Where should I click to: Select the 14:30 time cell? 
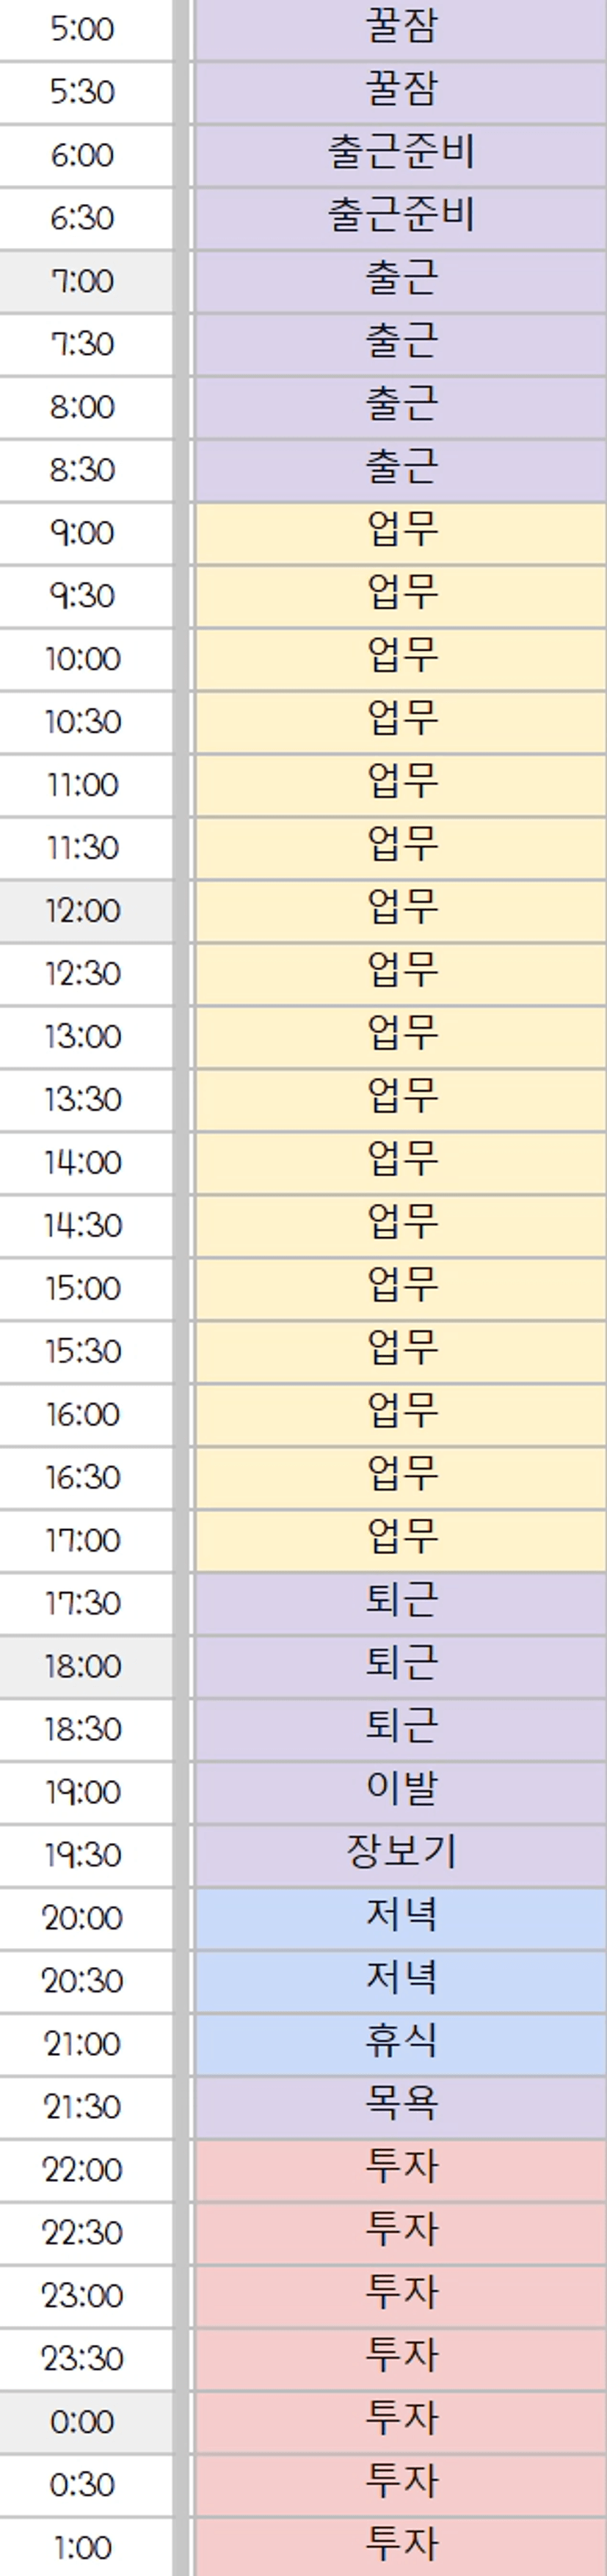pyautogui.click(x=83, y=1225)
